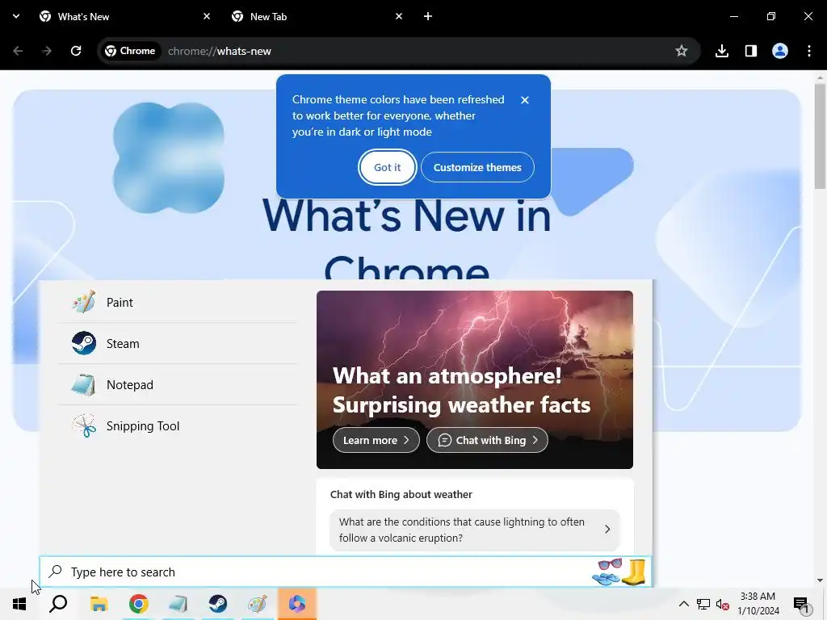827x620 pixels.
Task: Add a new browser tab
Action: [x=428, y=16]
